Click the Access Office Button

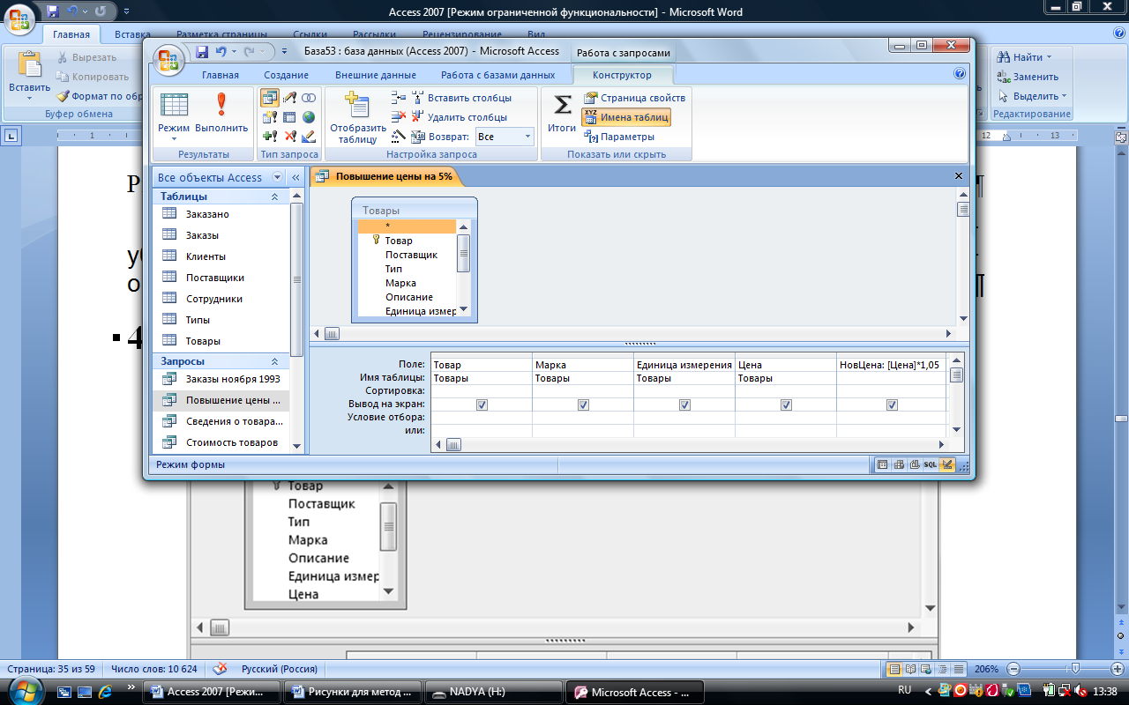168,60
